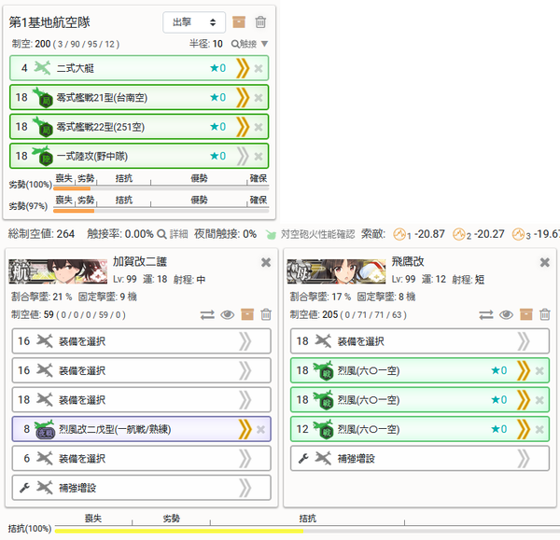Screen dimensions: 560x540
Task: Remove 加賀改二護 from the fleet
Action: tap(266, 262)
